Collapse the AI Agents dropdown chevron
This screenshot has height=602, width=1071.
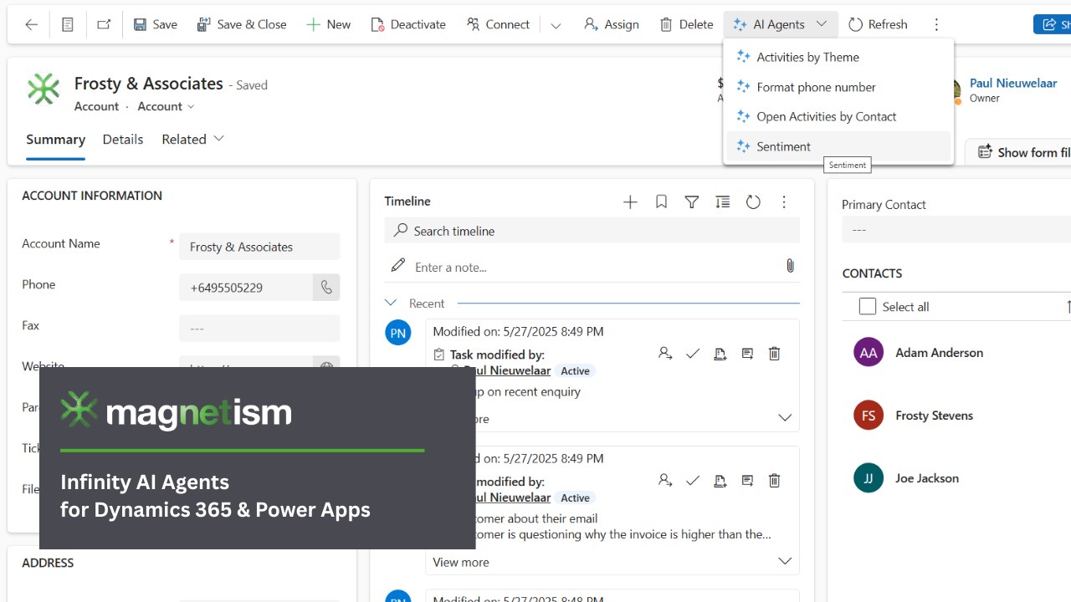click(822, 24)
